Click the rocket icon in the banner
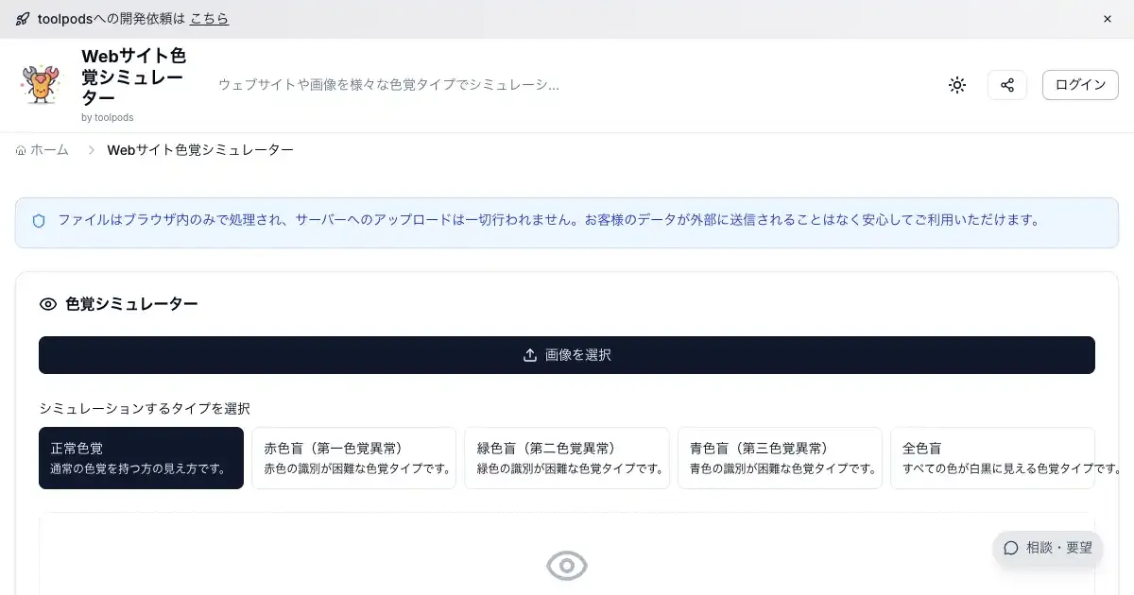This screenshot has height=595, width=1134. coord(23,19)
